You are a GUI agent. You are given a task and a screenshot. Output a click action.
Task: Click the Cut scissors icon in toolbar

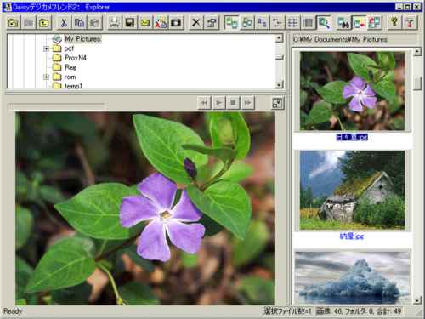pos(64,23)
